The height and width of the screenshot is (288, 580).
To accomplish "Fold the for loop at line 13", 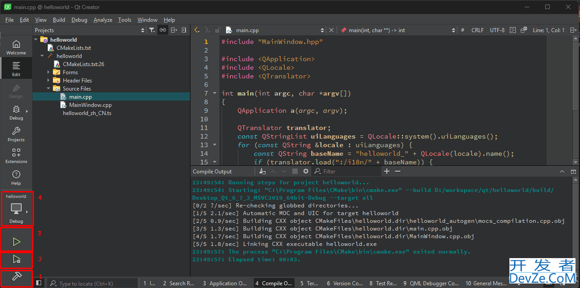I will (x=214, y=145).
